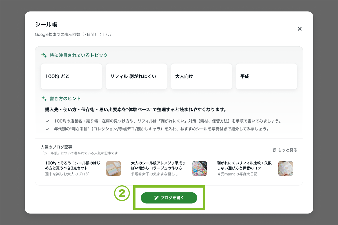Click the checkmark beside the 年代別の刺さる軸 hint
338x225 pixels.
coord(47,129)
